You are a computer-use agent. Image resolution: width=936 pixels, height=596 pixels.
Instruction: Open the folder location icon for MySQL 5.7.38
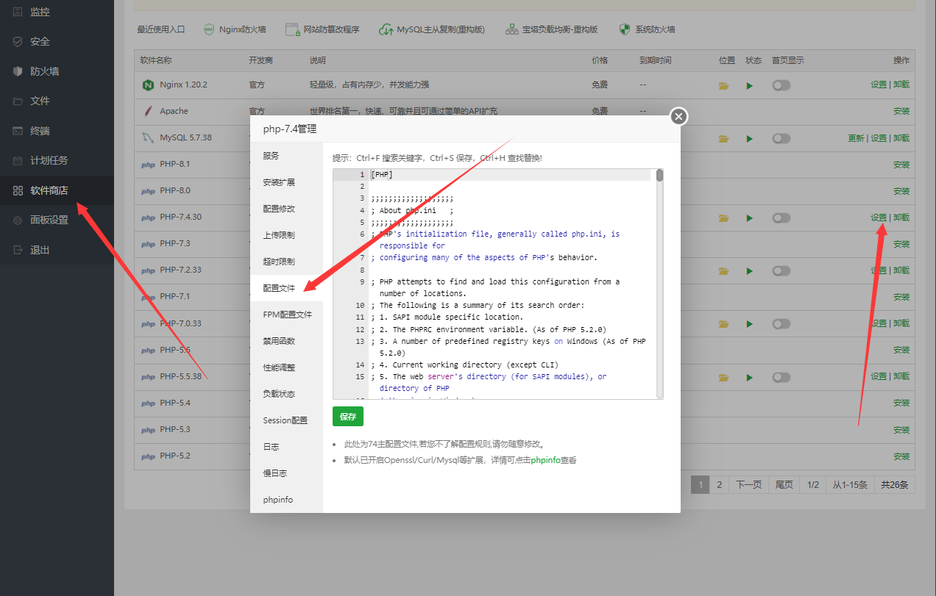[x=723, y=138]
